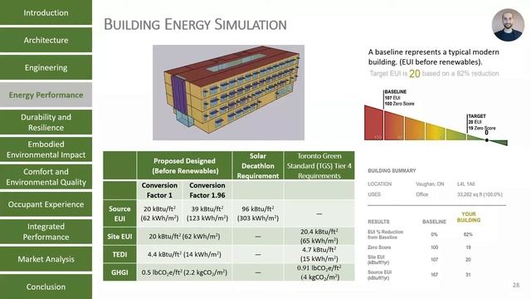531x299 pixels.
Task: Select the GHGI row label
Action: 119,272
